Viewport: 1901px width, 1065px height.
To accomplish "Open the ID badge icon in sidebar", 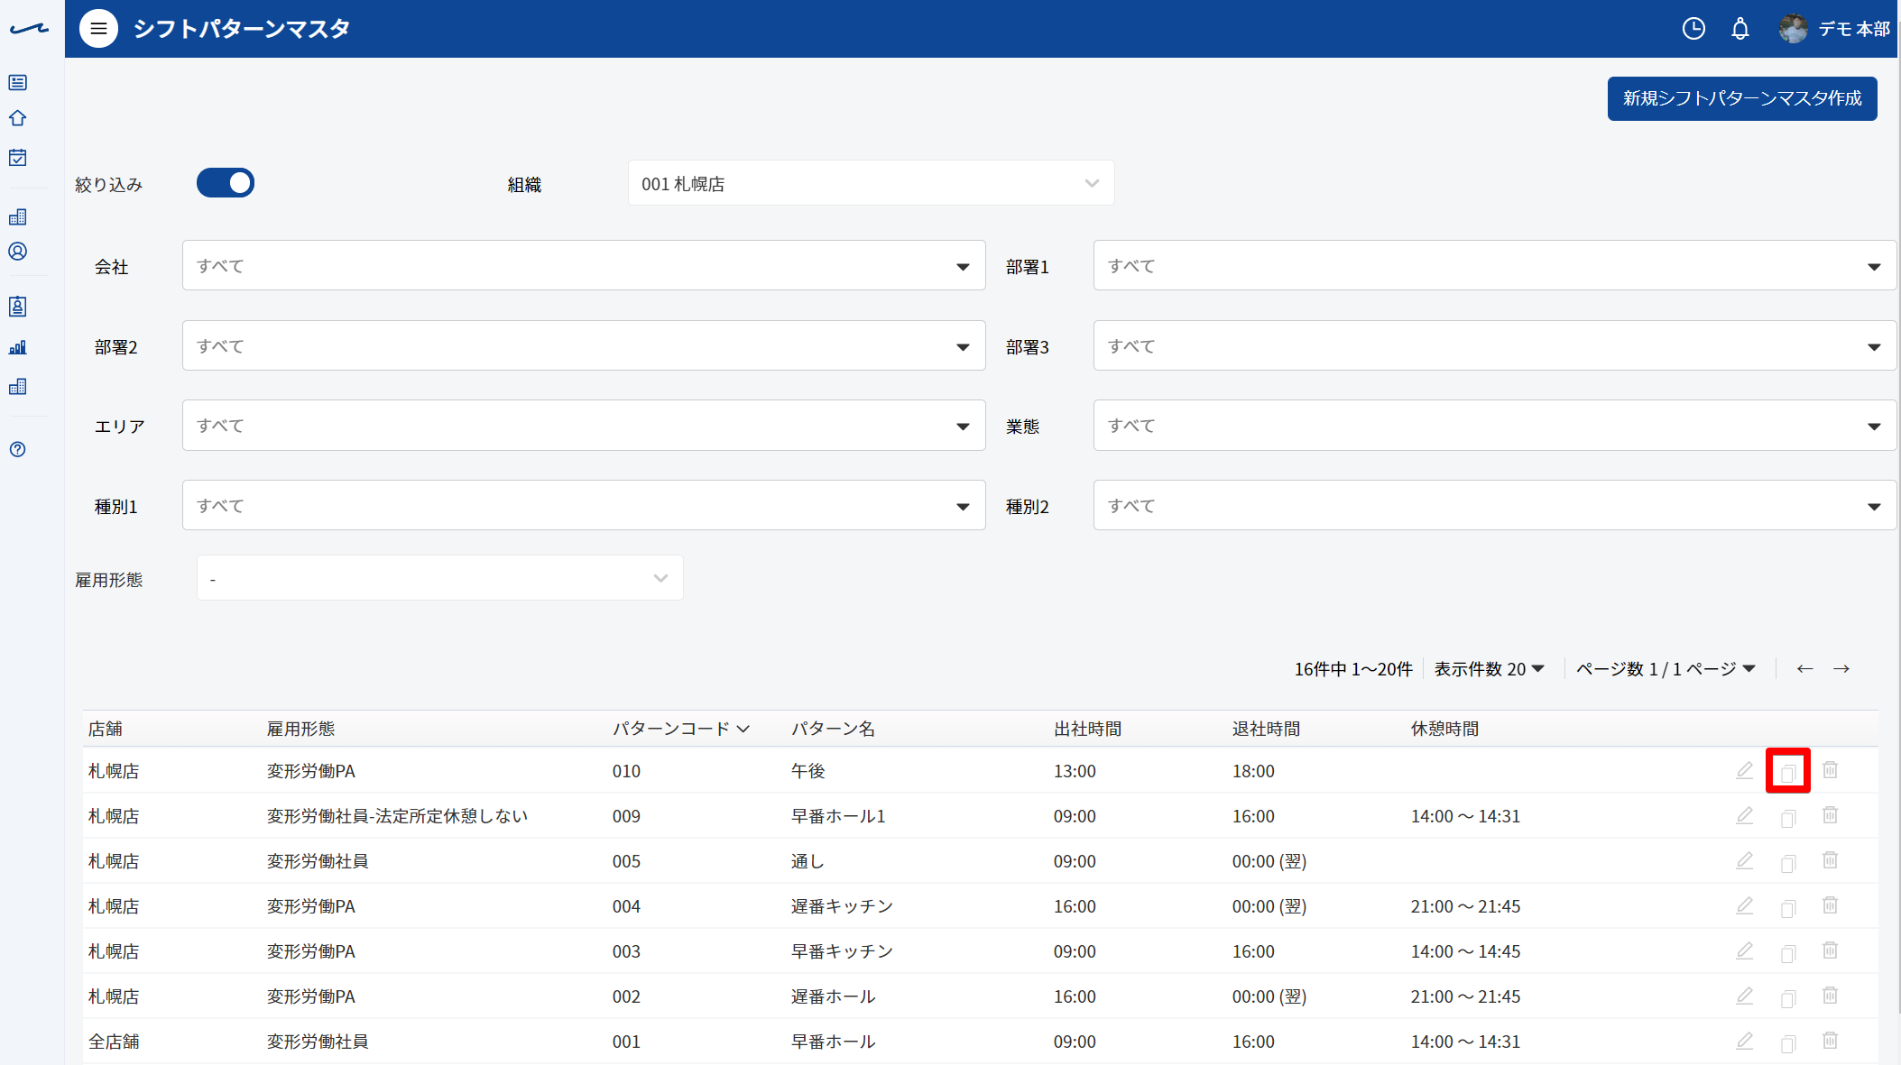I will click(x=17, y=307).
